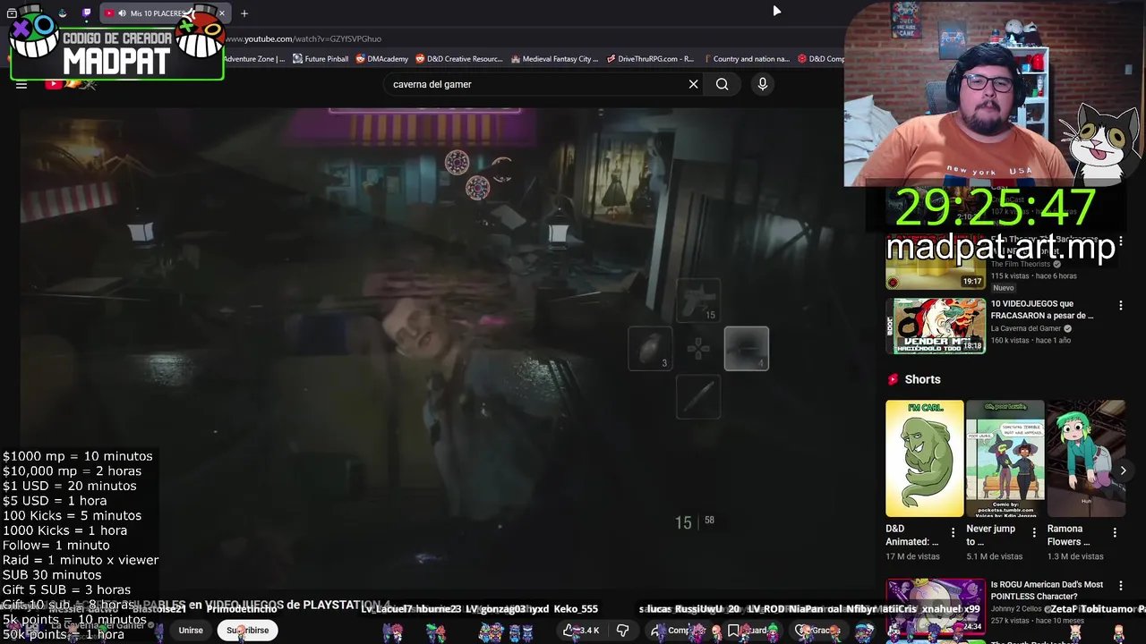Clear the search box with the X
Image resolution: width=1146 pixels, height=644 pixels.
pyautogui.click(x=693, y=84)
